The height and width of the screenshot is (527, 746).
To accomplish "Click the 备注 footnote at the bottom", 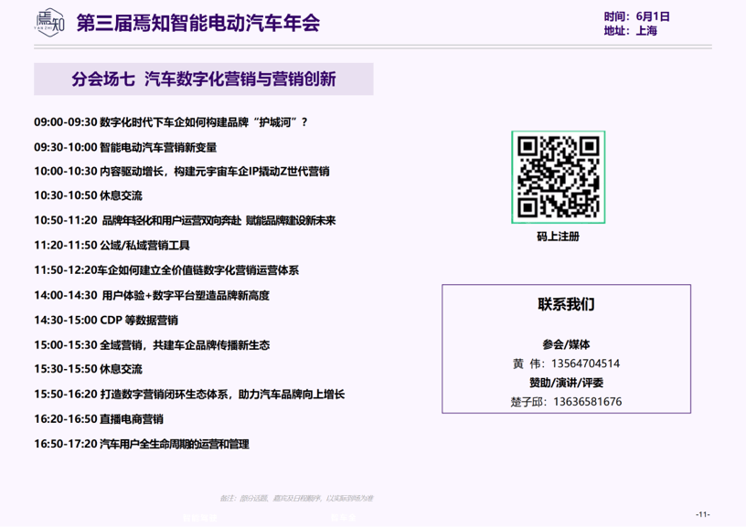I will coord(296,499).
